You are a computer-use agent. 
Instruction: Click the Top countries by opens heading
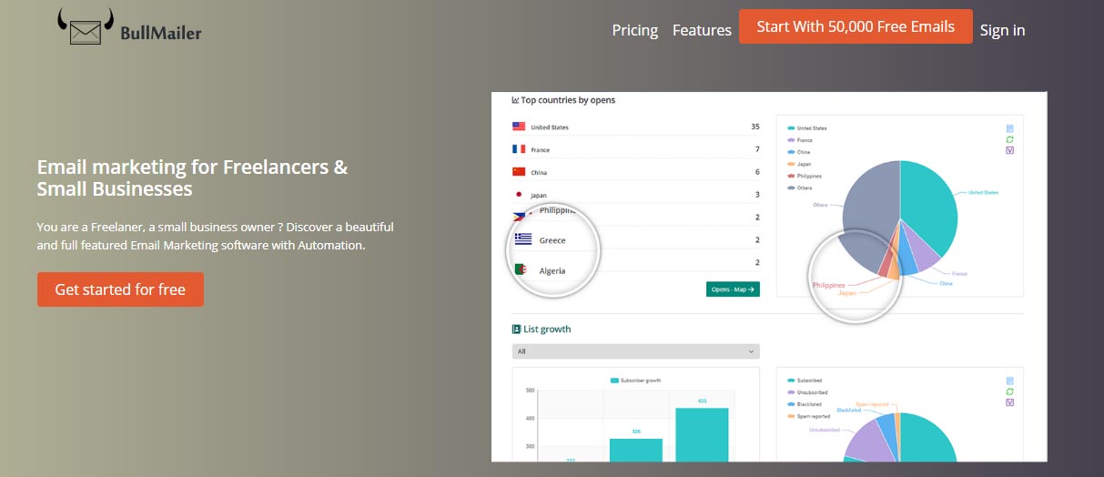(568, 100)
